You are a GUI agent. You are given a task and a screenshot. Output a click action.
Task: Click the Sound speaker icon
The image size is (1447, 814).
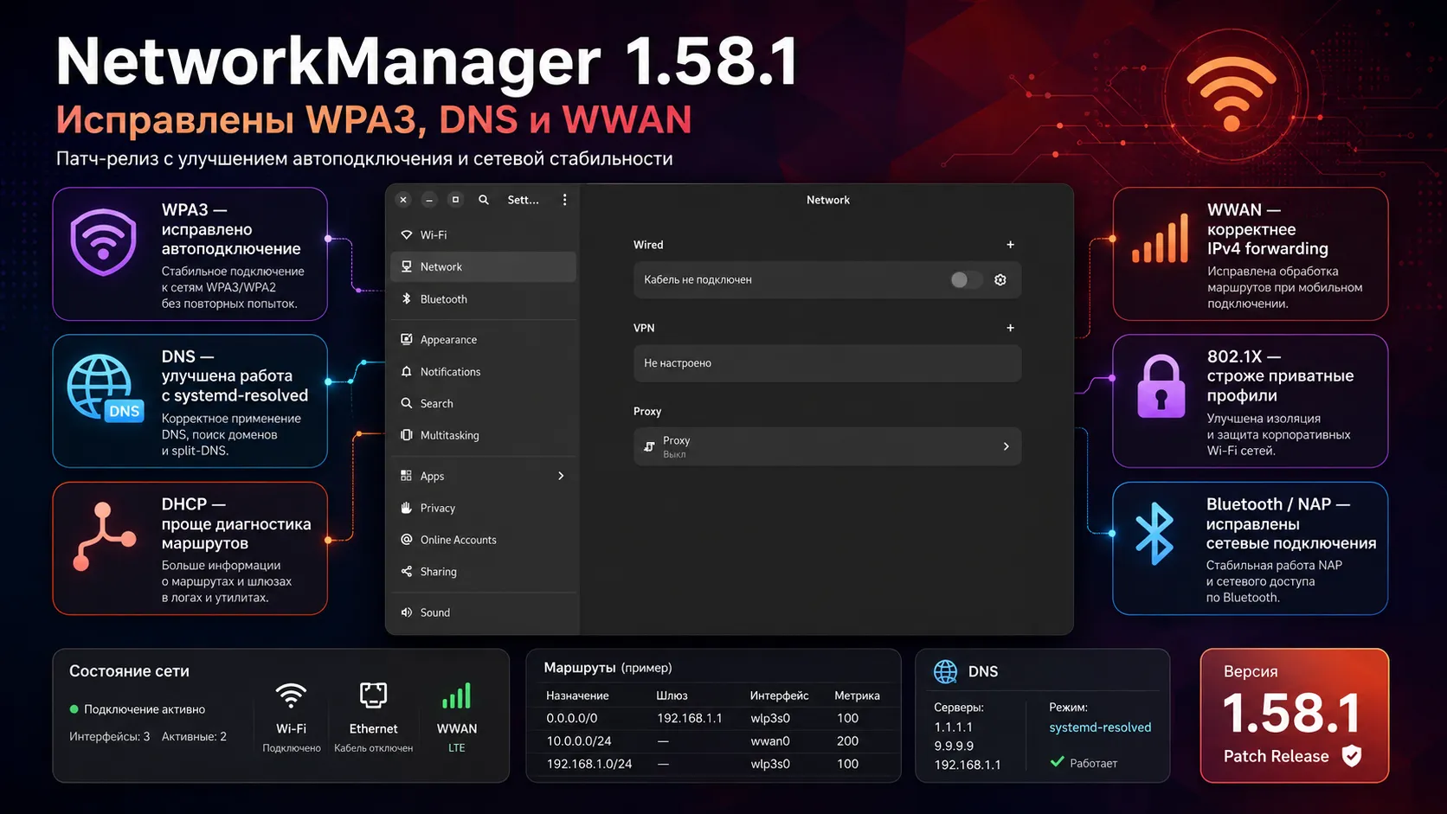(407, 612)
